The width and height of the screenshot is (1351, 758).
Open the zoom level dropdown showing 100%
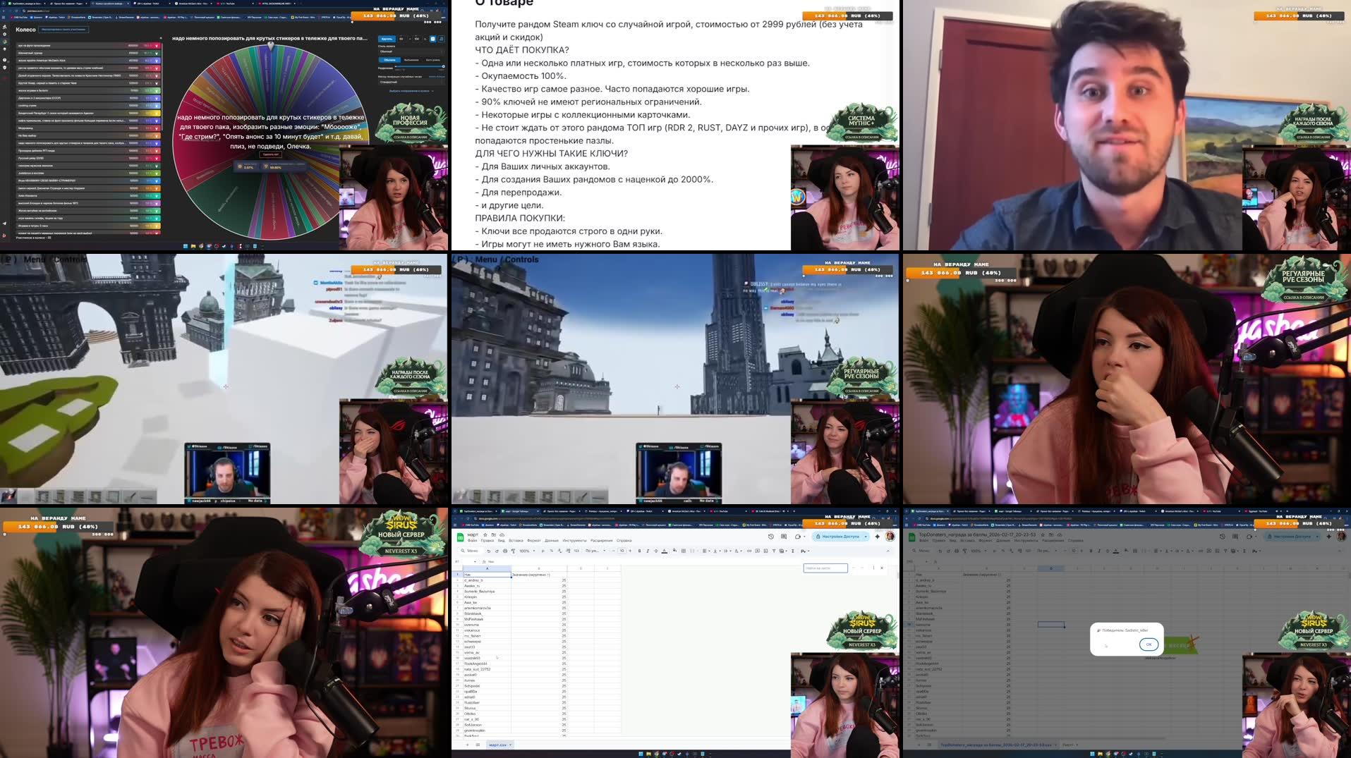click(526, 551)
